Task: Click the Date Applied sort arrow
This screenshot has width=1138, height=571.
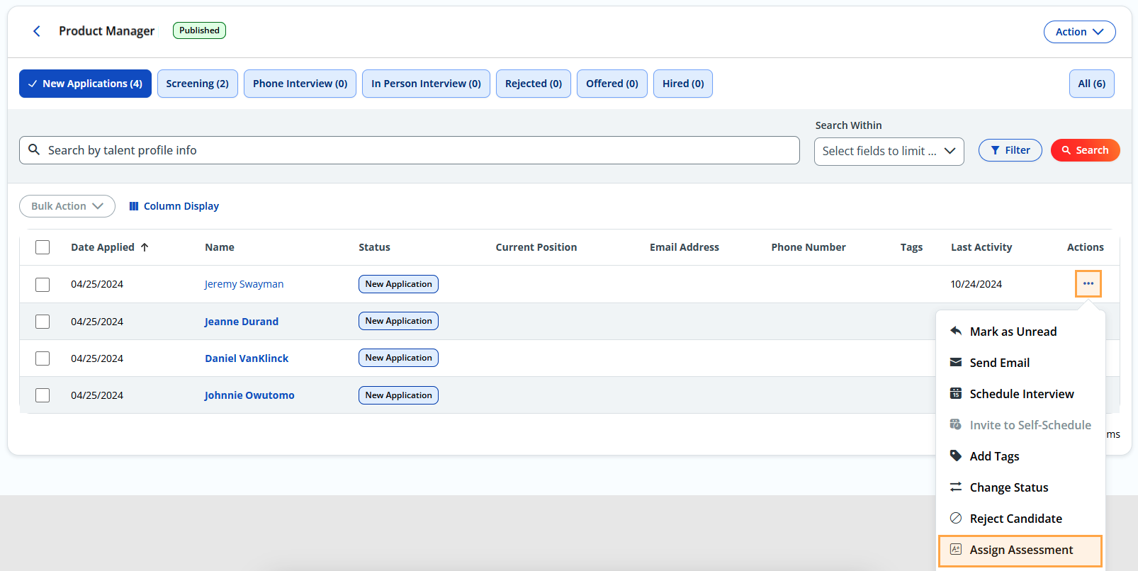Action: tap(145, 247)
